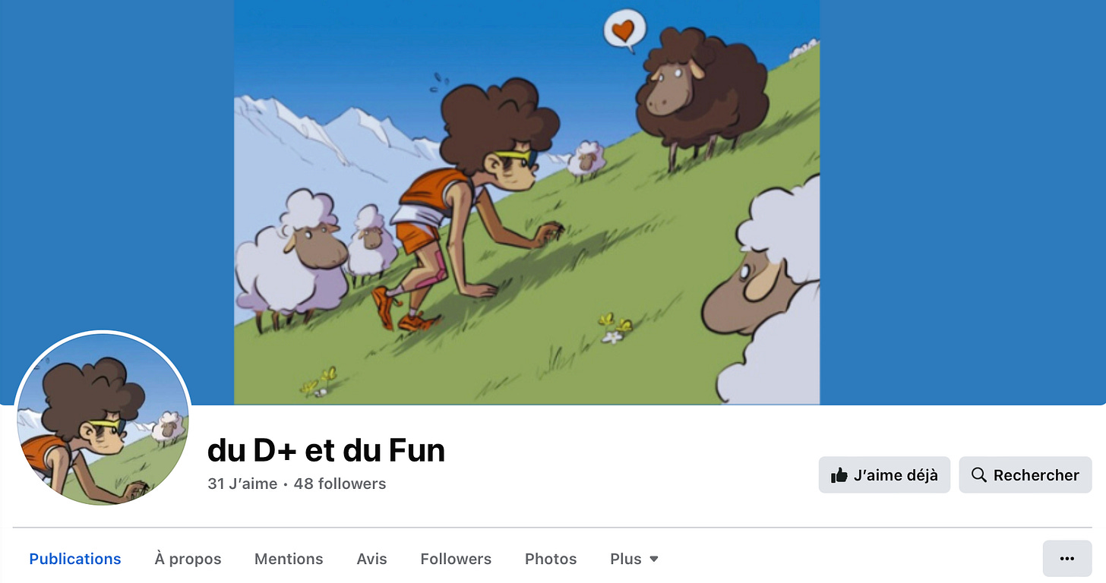1106x583 pixels.
Task: Click the heart speech bubble in cover image
Action: 624,30
